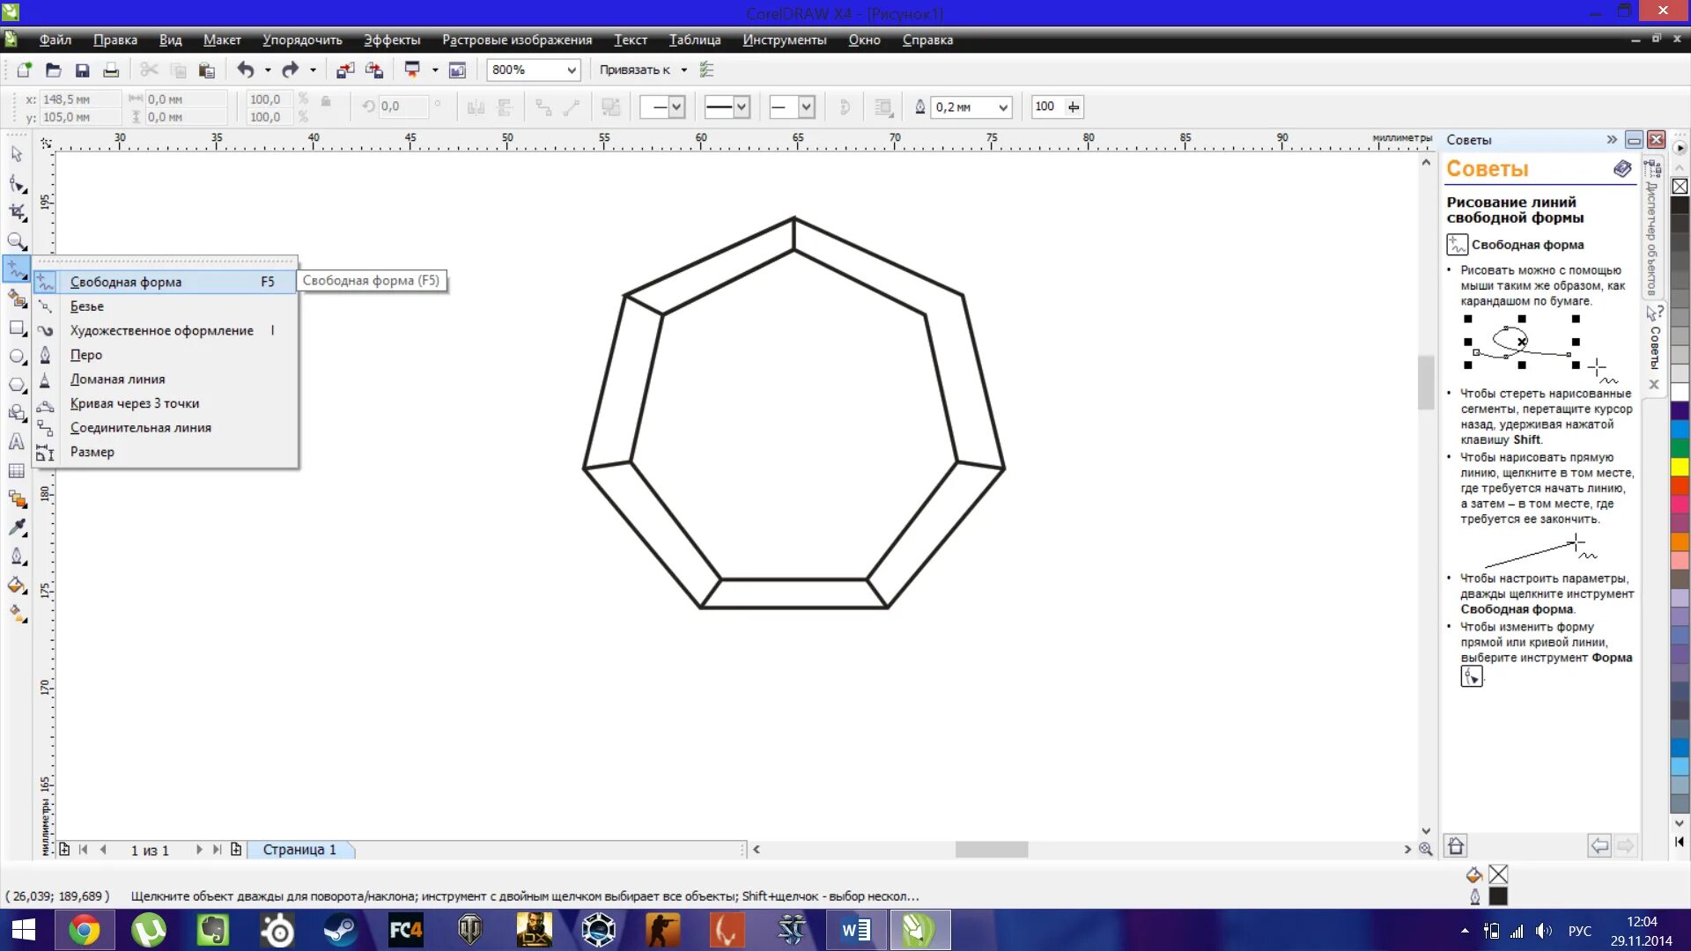1691x951 pixels.
Task: Open the 800% zoom level dropdown
Action: (571, 70)
